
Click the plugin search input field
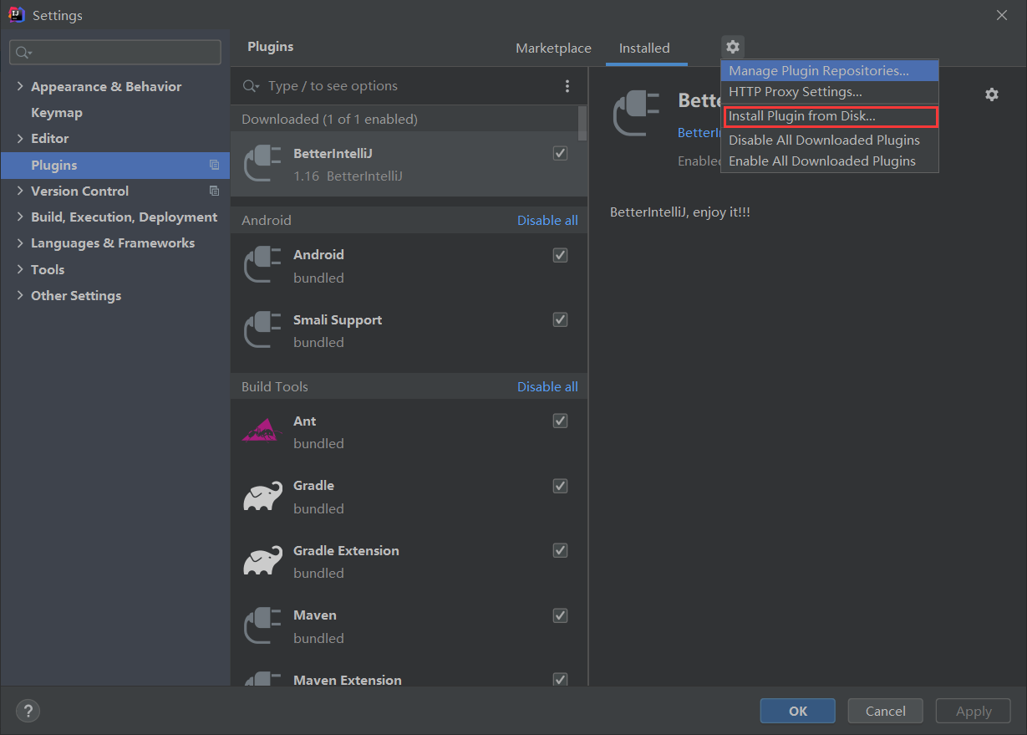tap(409, 86)
